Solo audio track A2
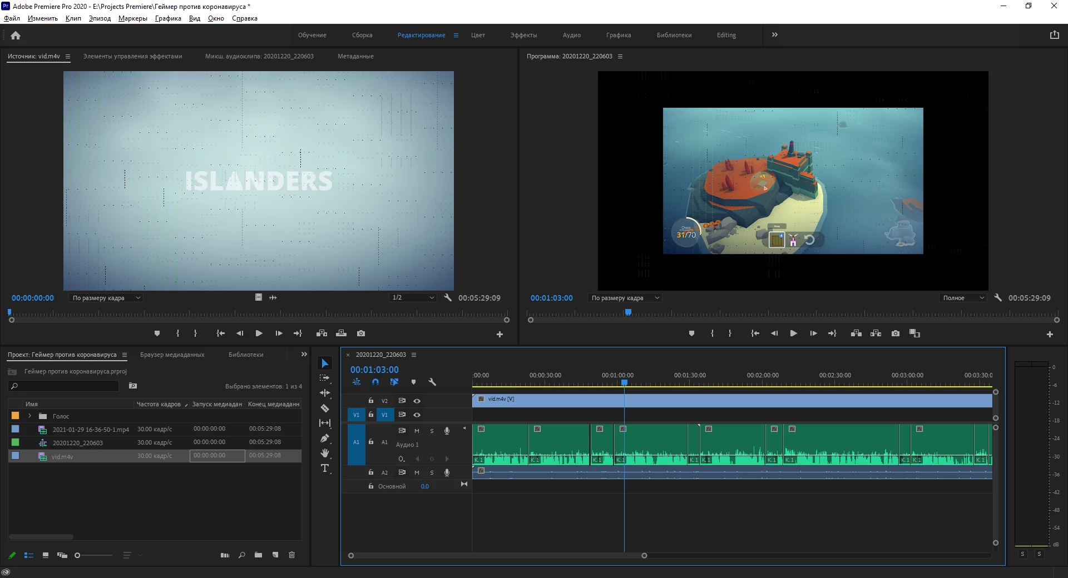Image resolution: width=1068 pixels, height=578 pixels. tap(432, 472)
